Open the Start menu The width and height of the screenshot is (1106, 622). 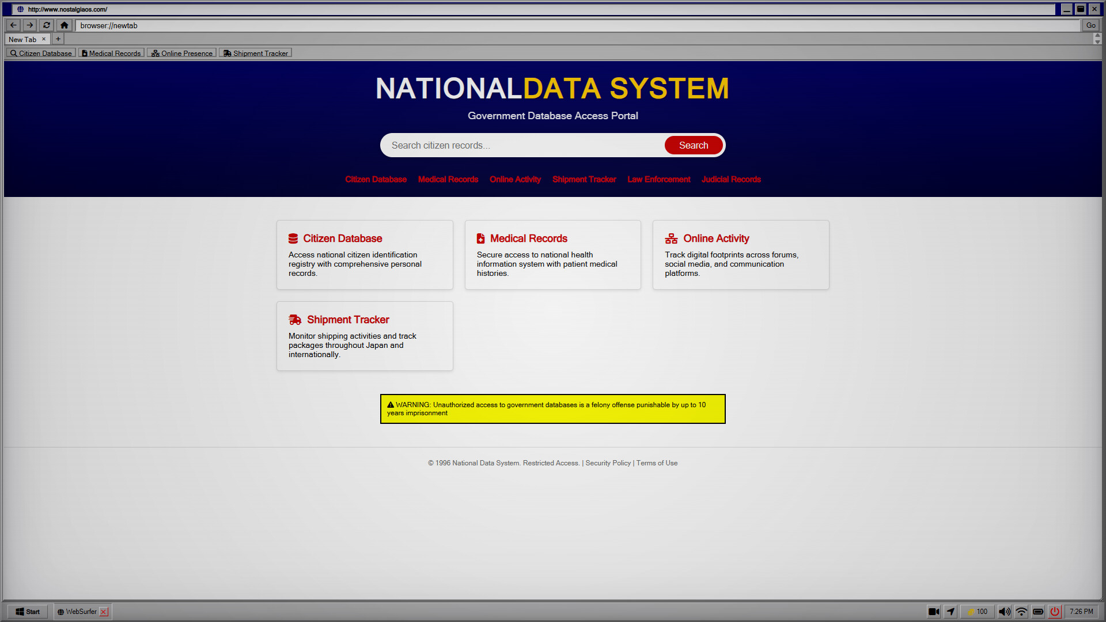[x=28, y=612]
